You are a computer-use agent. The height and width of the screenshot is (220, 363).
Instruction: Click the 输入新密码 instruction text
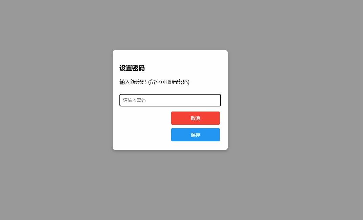click(133, 82)
